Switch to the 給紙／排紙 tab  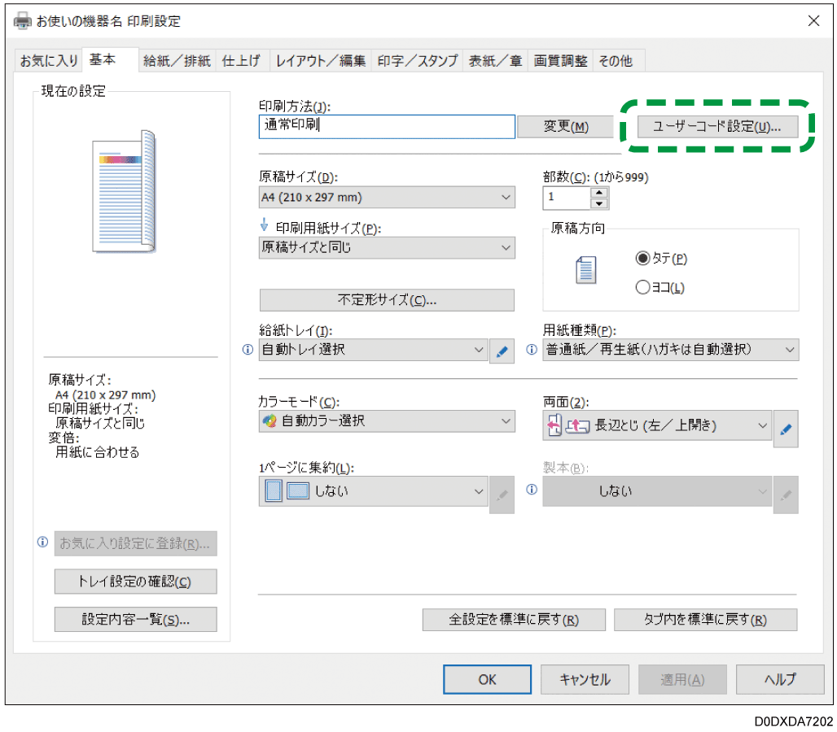[x=177, y=61]
